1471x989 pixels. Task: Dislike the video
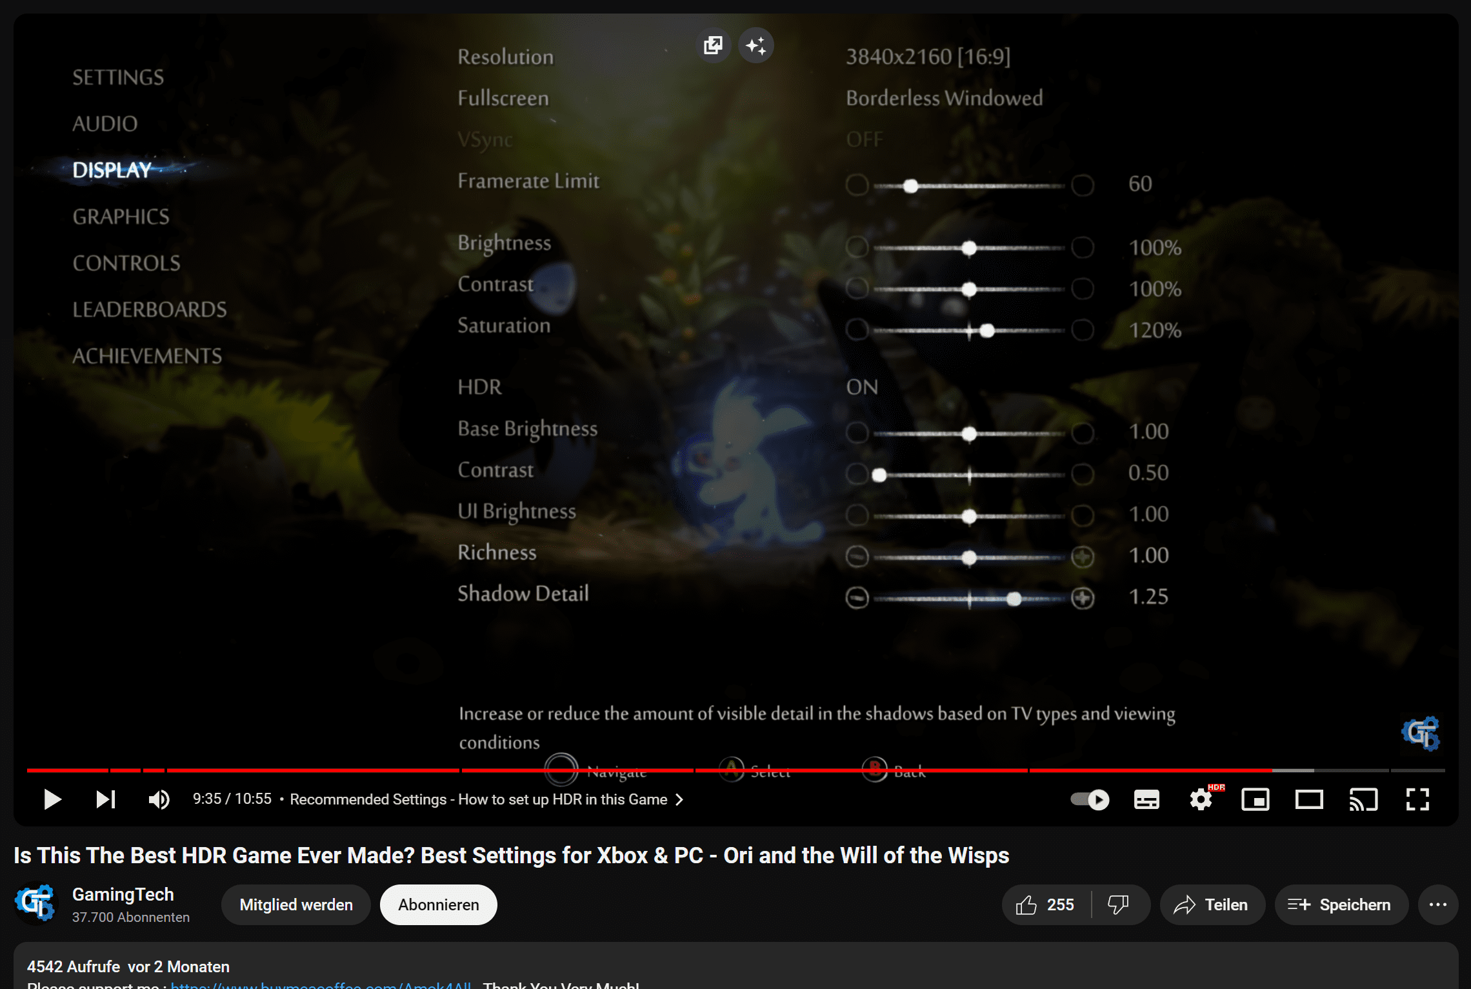click(1119, 904)
